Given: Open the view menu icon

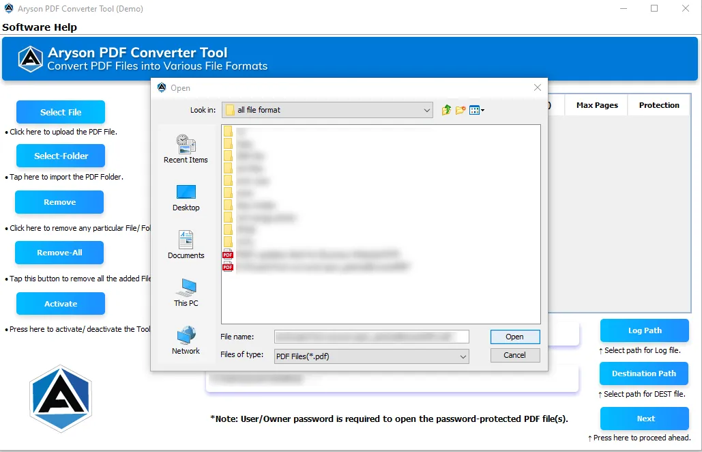Looking at the screenshot, I should coord(477,110).
